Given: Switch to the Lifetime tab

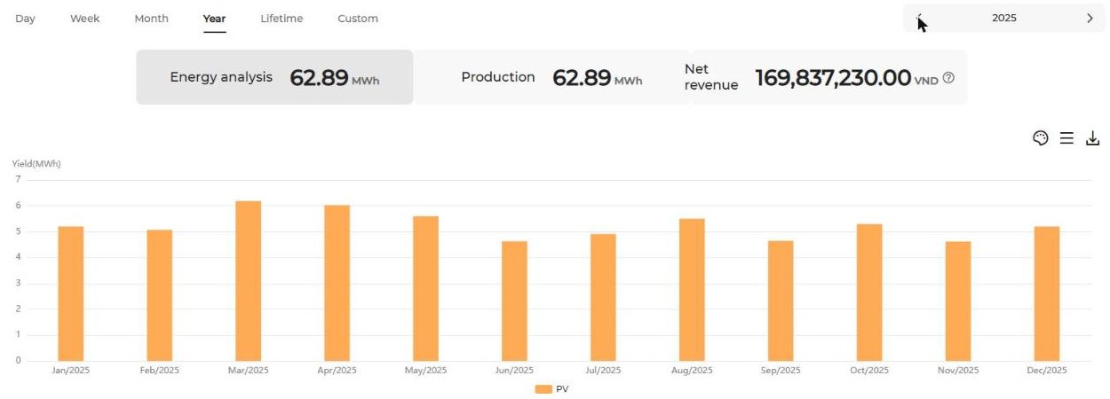Looking at the screenshot, I should point(281,19).
